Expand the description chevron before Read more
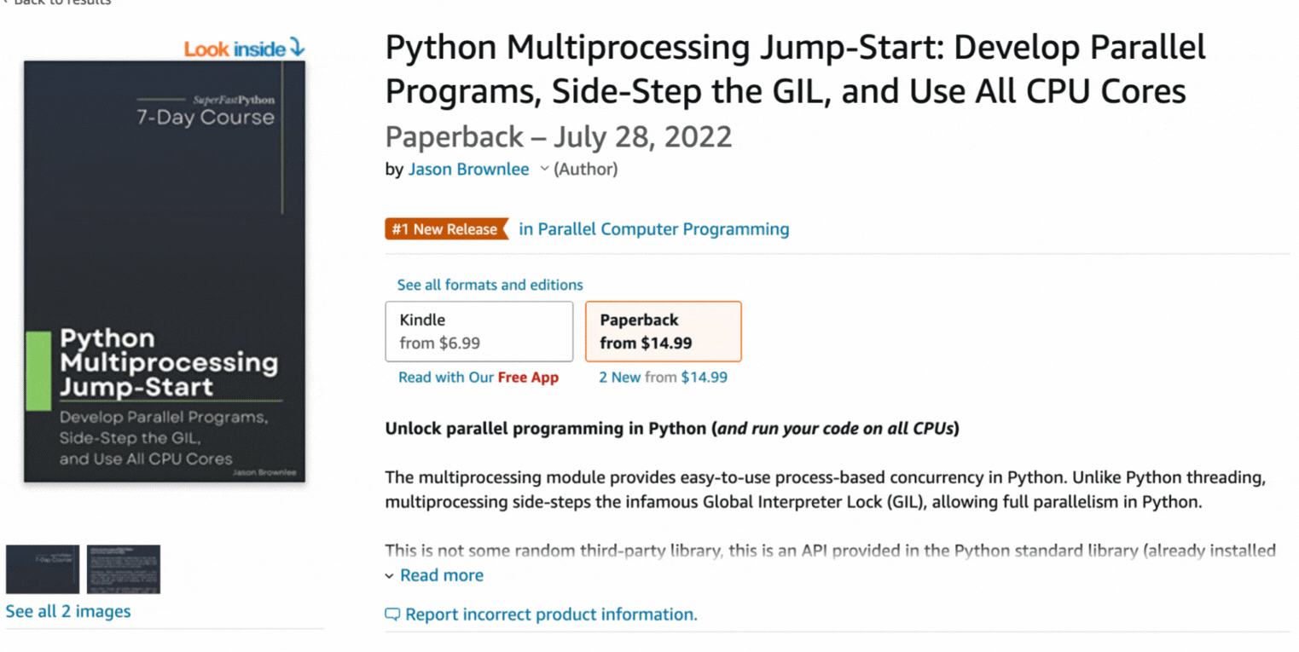This screenshot has width=1299, height=652. (390, 576)
